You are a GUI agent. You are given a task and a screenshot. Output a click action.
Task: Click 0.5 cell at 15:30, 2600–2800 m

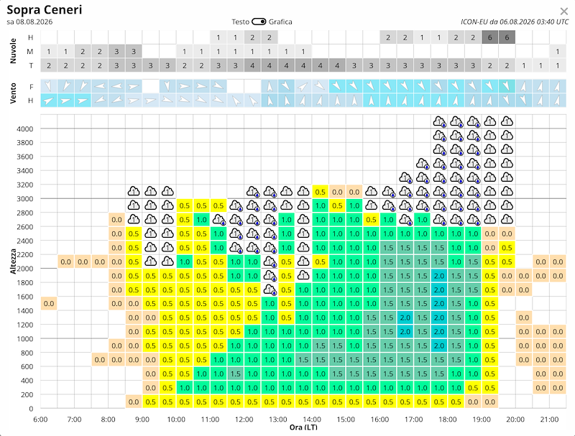(371, 220)
